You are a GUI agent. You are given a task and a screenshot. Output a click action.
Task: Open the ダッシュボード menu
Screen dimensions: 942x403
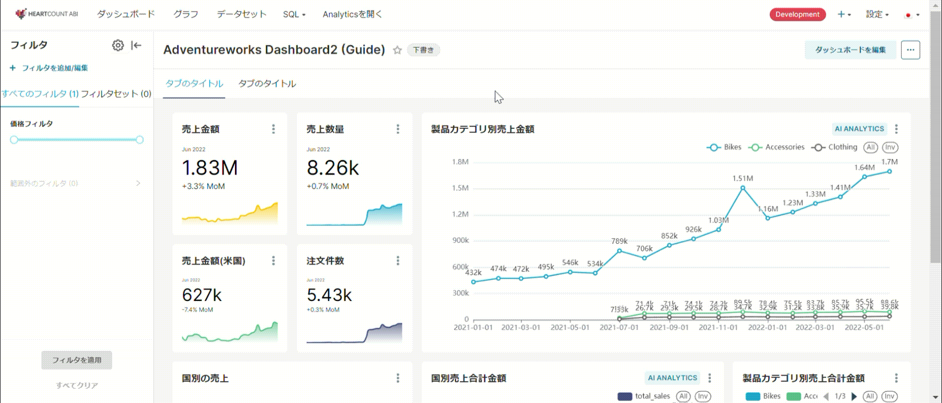(x=126, y=14)
